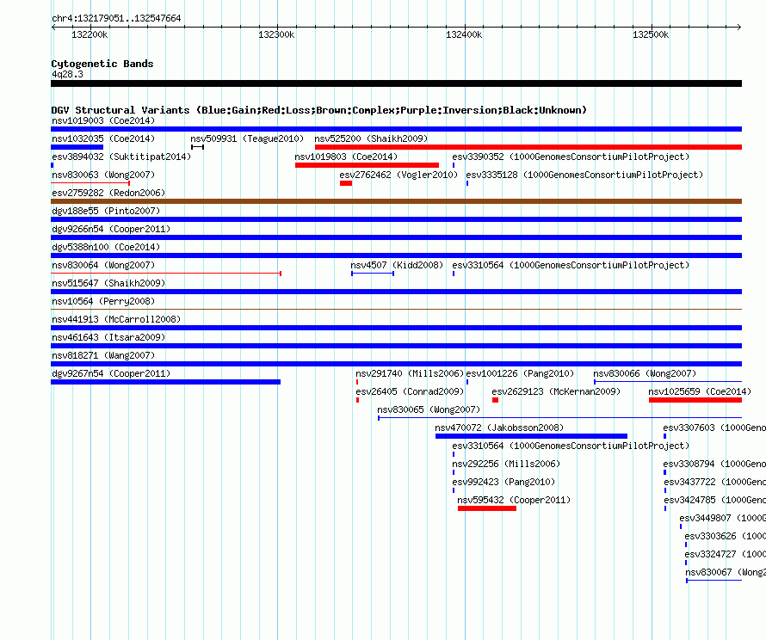Click the red bar under nsv525200
The width and height of the screenshot is (766, 640).
coord(528,147)
